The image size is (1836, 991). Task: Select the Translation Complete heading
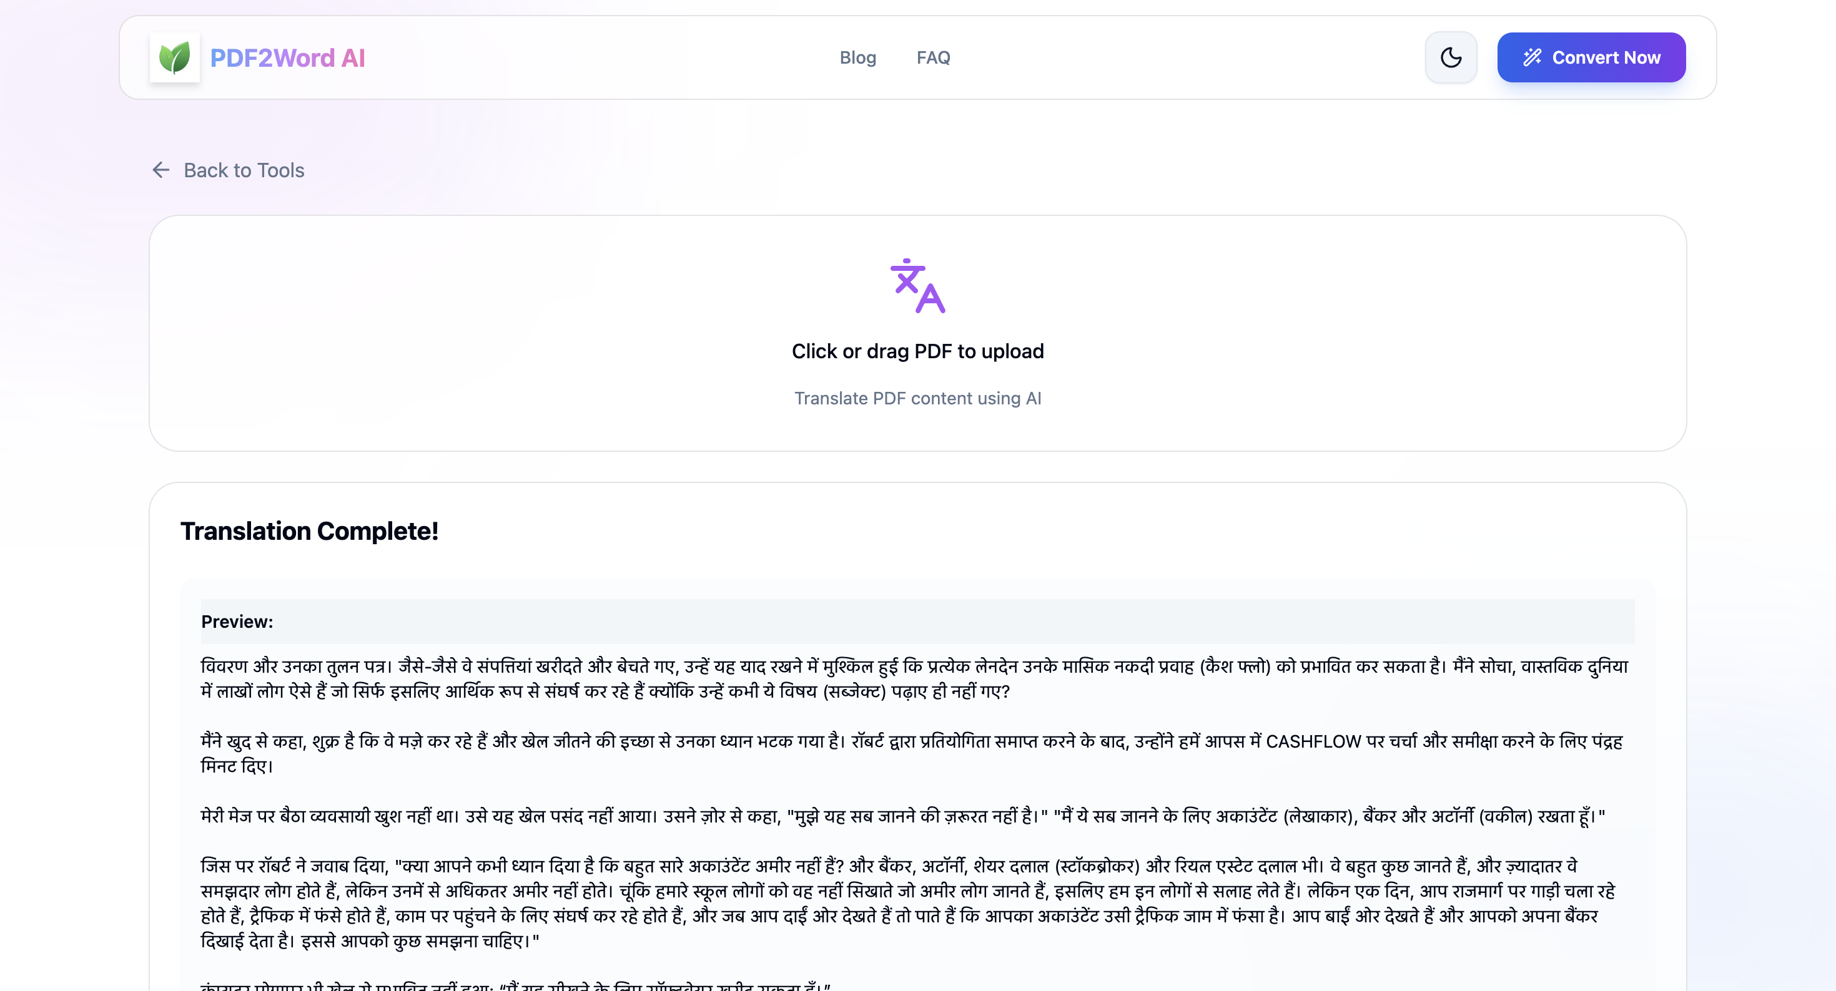[309, 530]
